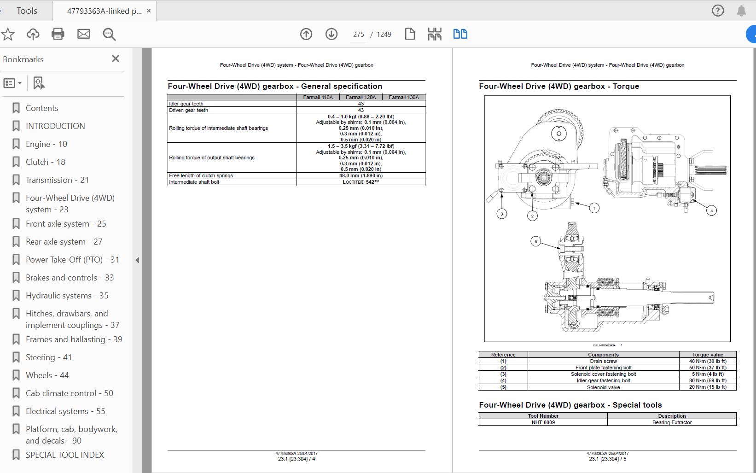Go to Power Take-Off (PTO) - 31 bookmark
This screenshot has height=473, width=756.
pyautogui.click(x=72, y=260)
